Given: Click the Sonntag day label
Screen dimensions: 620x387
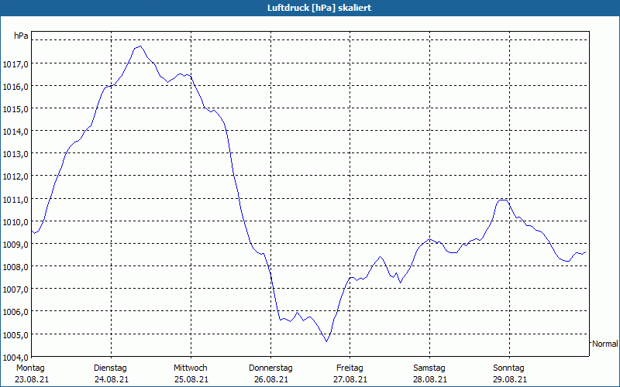Looking at the screenshot, I should point(509,368).
